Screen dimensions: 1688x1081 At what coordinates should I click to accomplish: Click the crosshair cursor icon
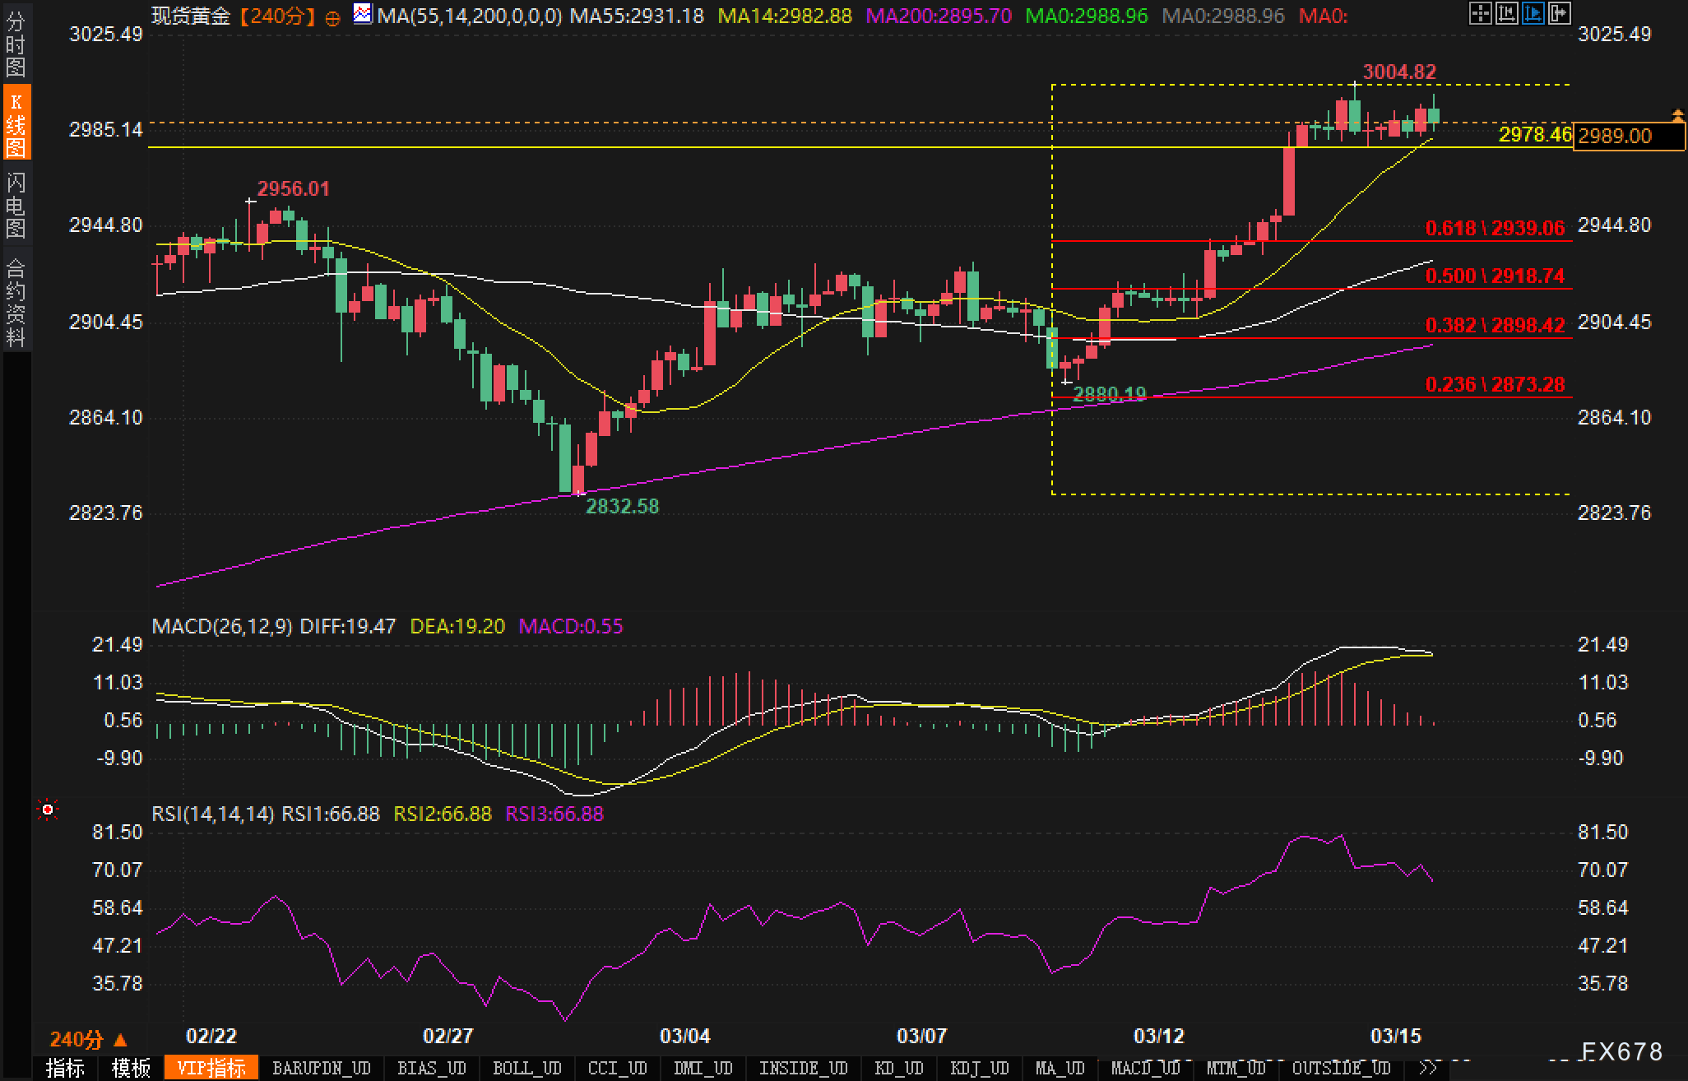1480,14
